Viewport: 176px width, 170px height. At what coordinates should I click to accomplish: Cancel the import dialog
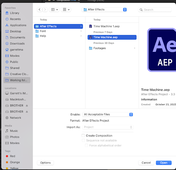coord(146,163)
